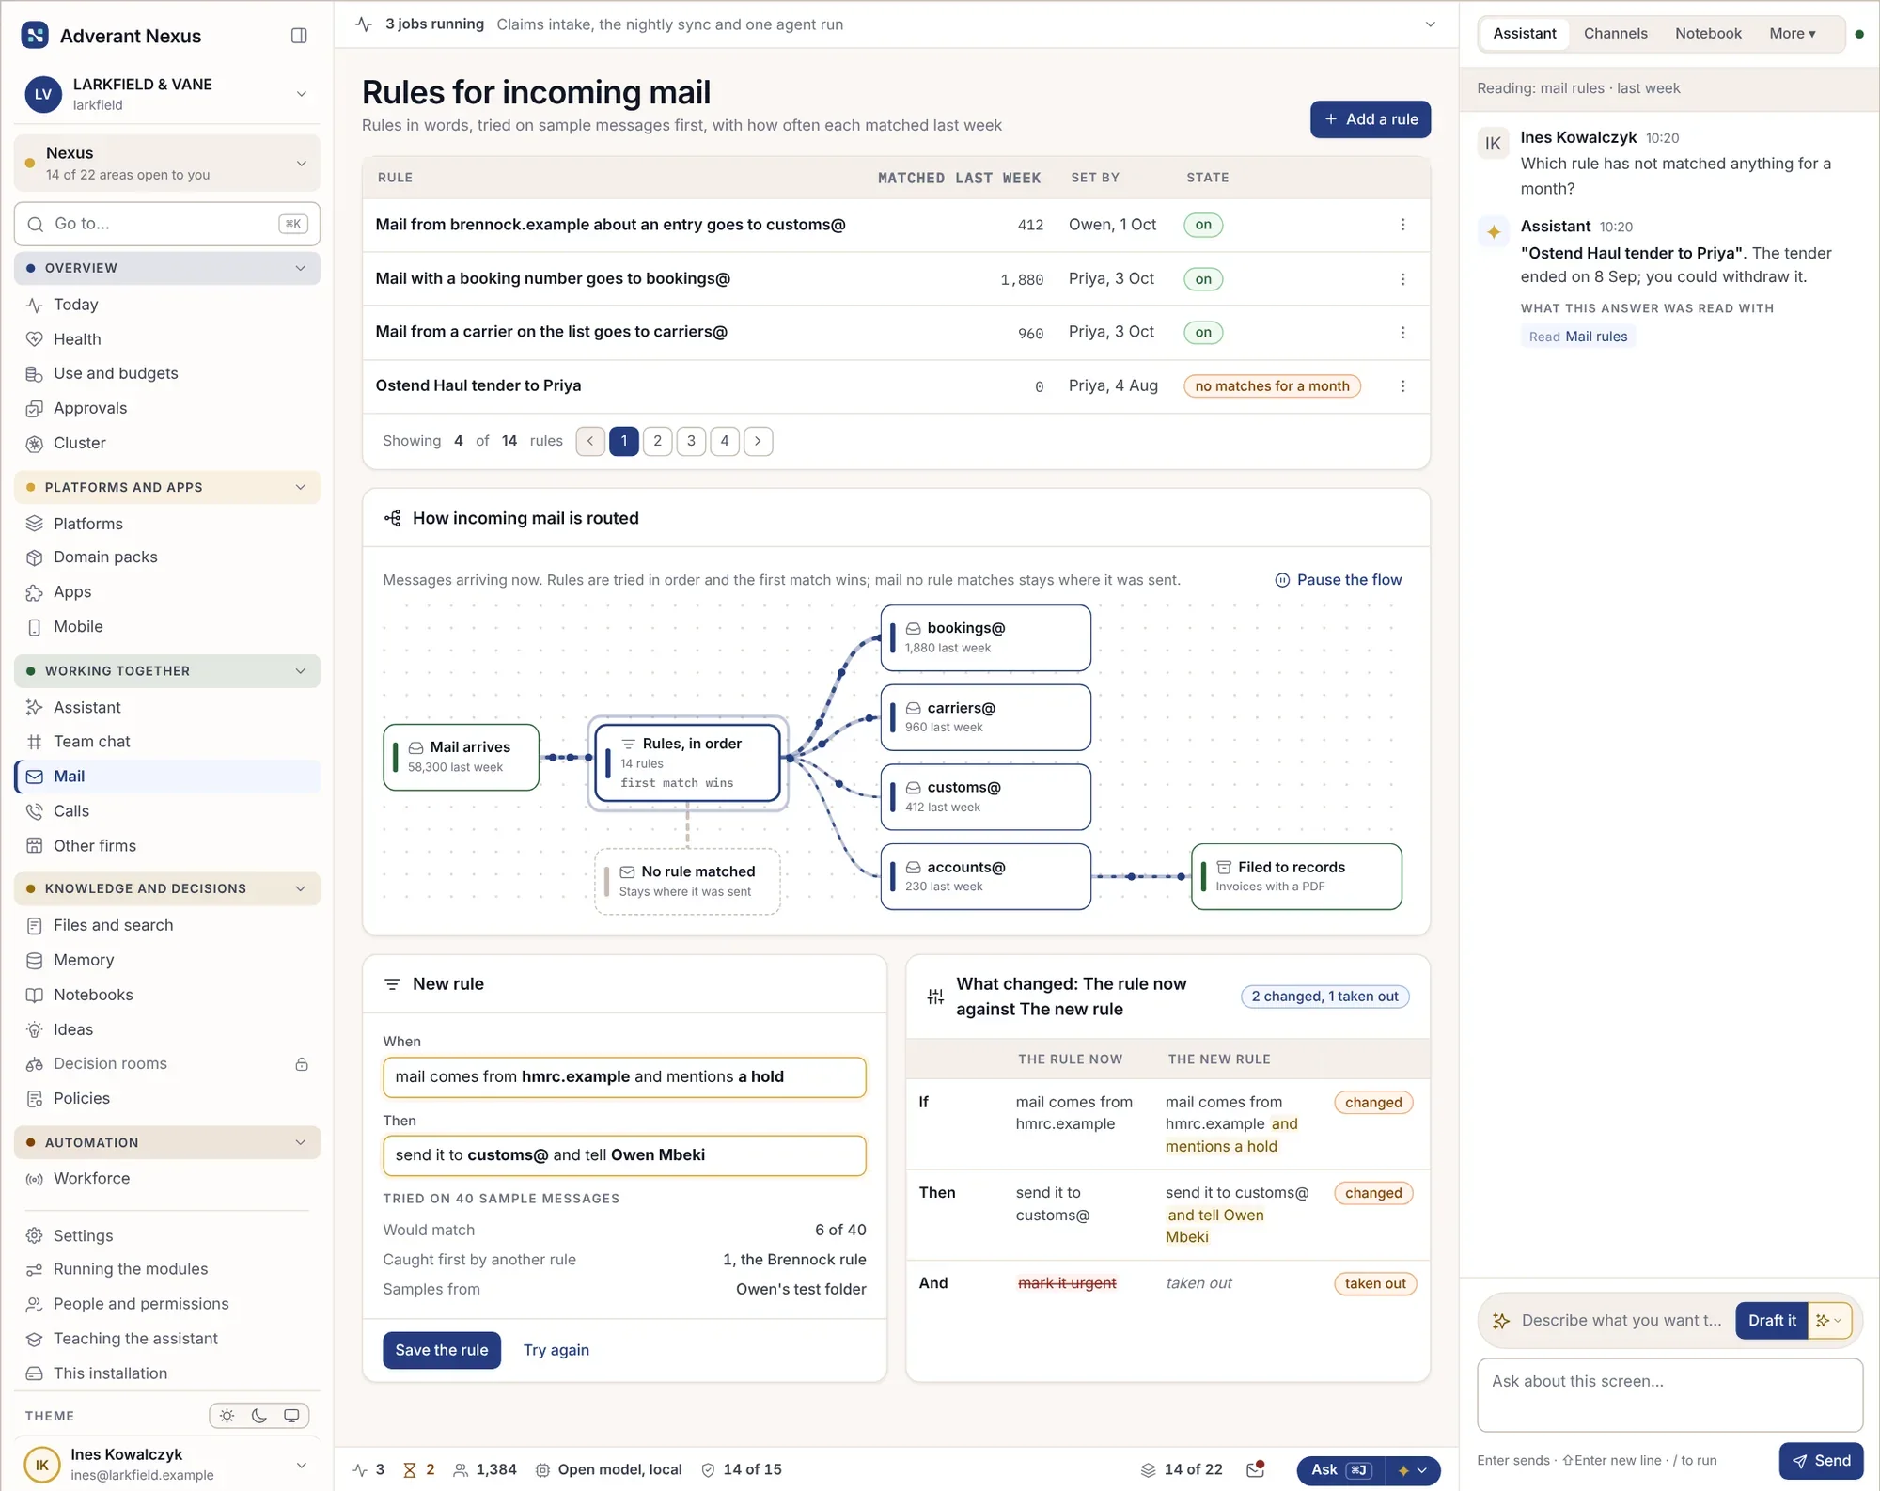Save the rule with the Save button
1880x1491 pixels.
(x=442, y=1350)
